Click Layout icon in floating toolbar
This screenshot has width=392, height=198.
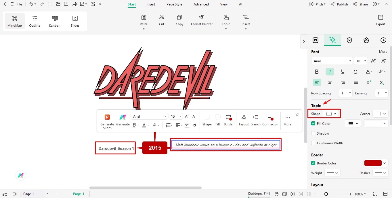point(244,120)
